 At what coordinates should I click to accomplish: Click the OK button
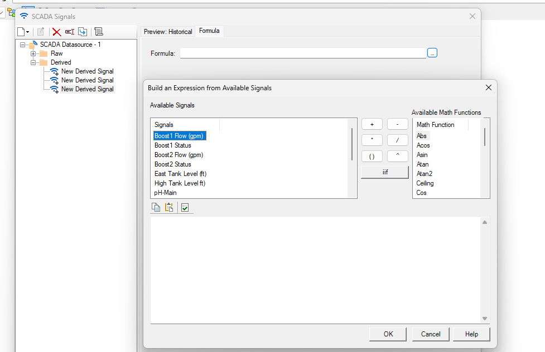tap(388, 334)
